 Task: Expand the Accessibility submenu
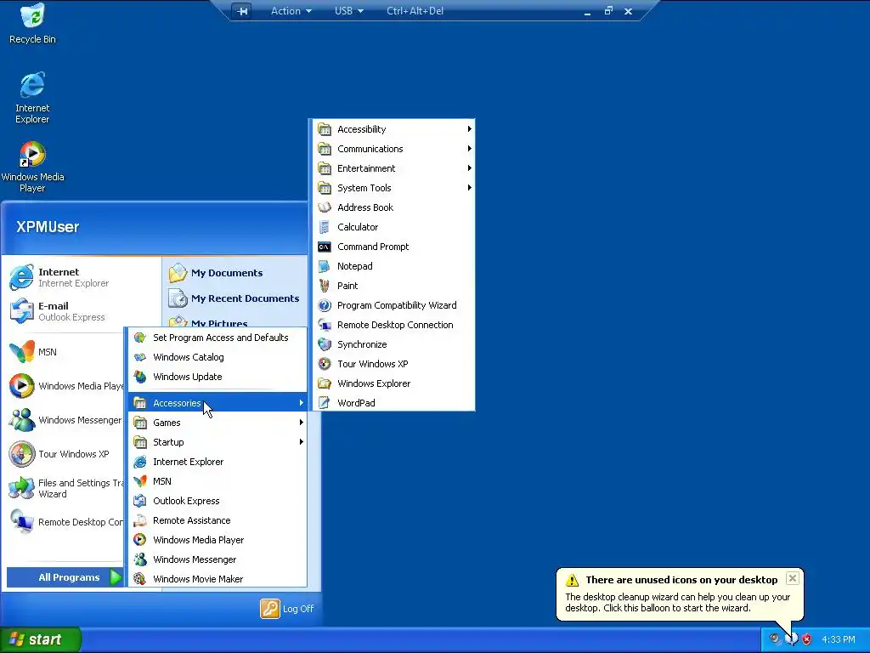coord(393,129)
